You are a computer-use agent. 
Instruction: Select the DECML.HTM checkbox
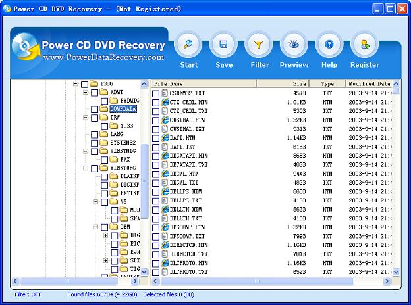(155, 174)
